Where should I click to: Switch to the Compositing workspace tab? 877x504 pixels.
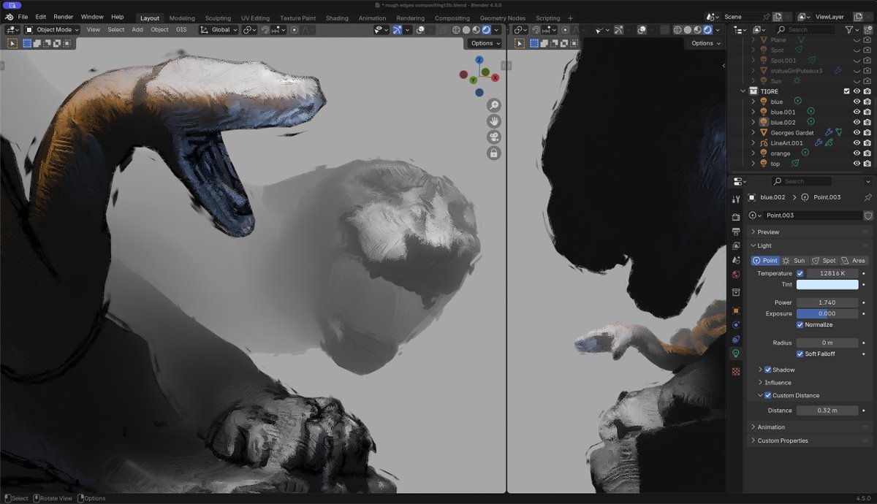point(452,18)
